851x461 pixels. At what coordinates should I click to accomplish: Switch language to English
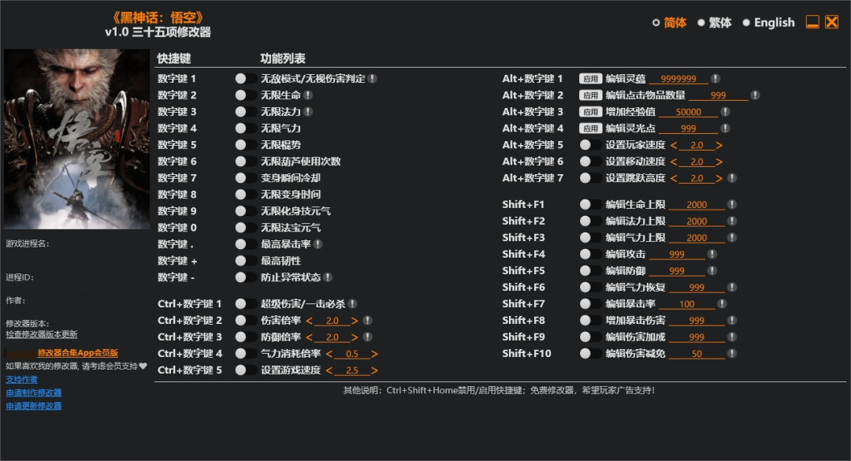(768, 22)
